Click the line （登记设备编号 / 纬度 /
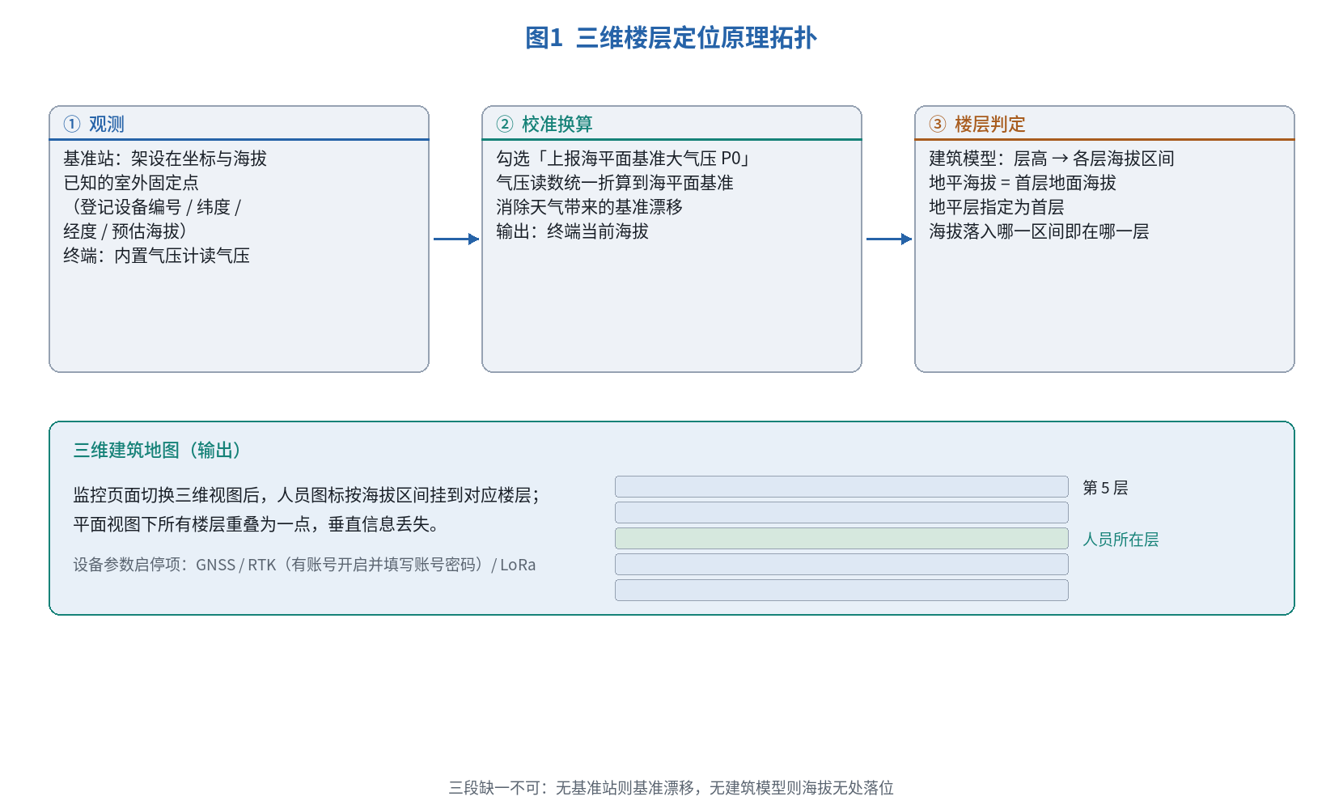 [x=152, y=207]
